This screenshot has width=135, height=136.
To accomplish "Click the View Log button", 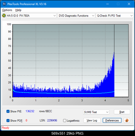I will coord(92,121).
